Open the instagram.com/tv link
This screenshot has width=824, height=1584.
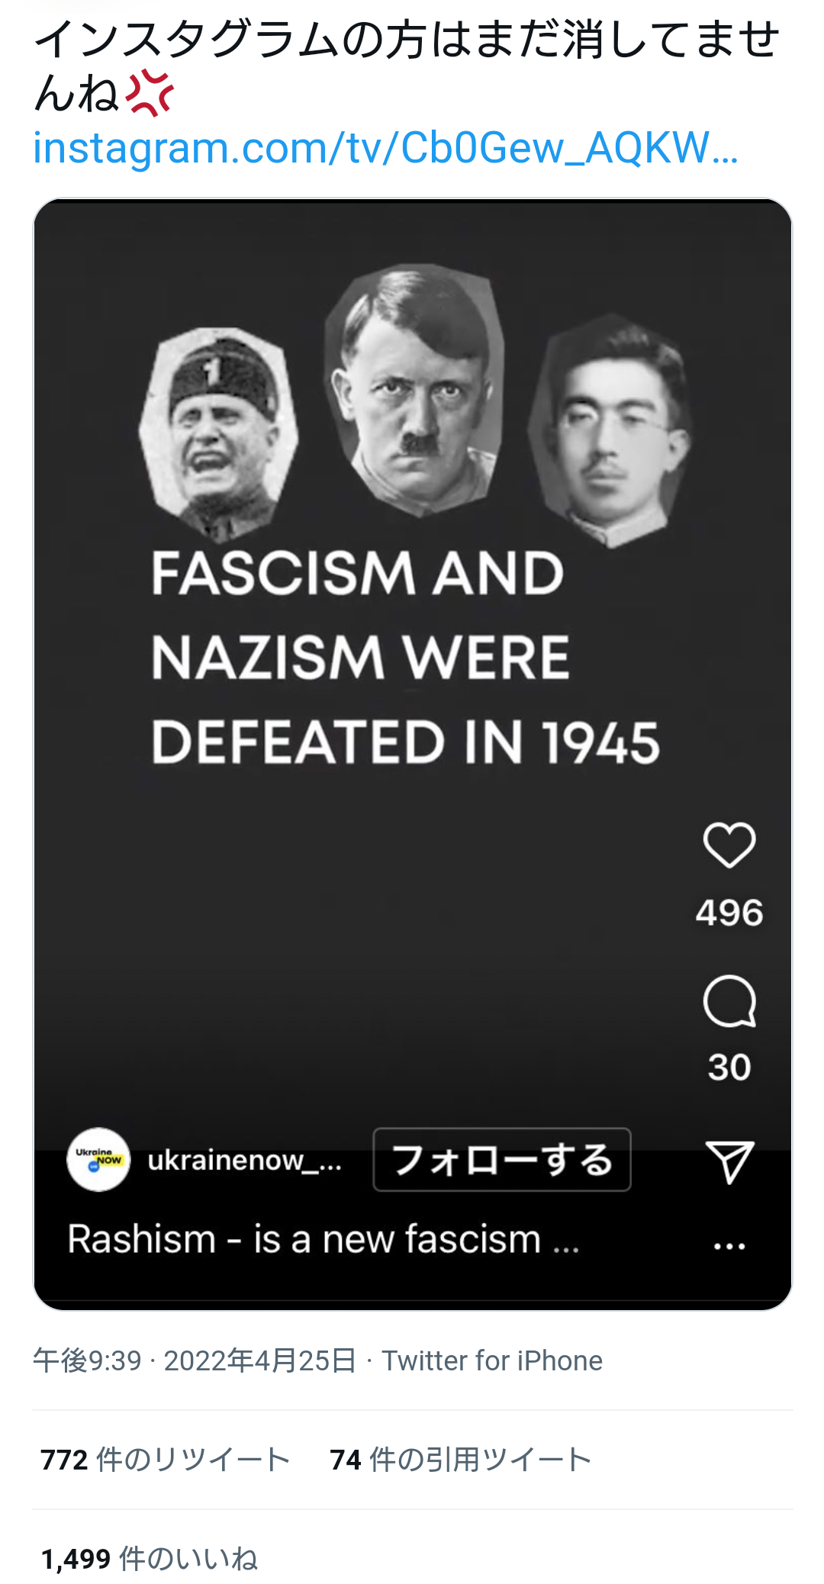pos(385,147)
